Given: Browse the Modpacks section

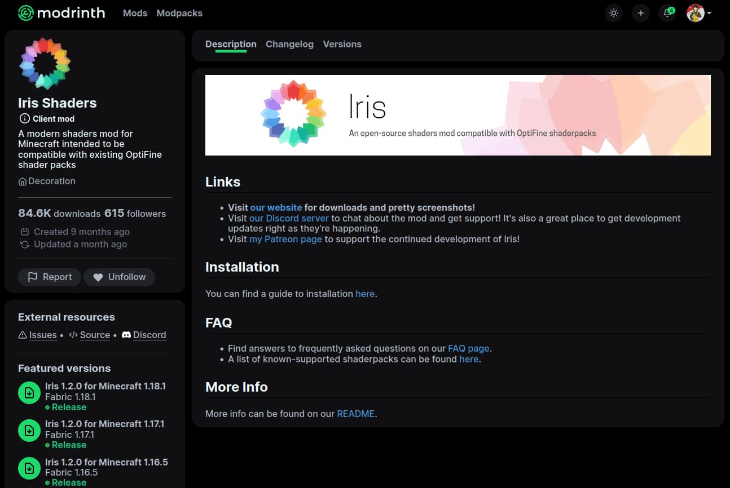Looking at the screenshot, I should pos(179,13).
